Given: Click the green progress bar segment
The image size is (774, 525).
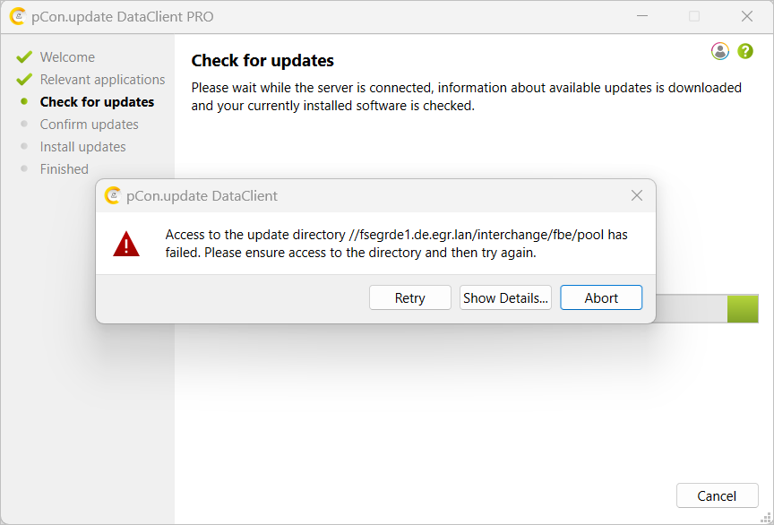Looking at the screenshot, I should (743, 309).
